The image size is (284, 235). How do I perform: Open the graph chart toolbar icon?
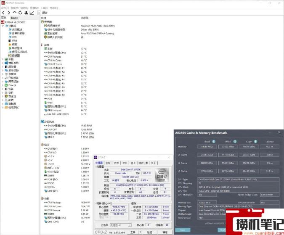point(32,13)
